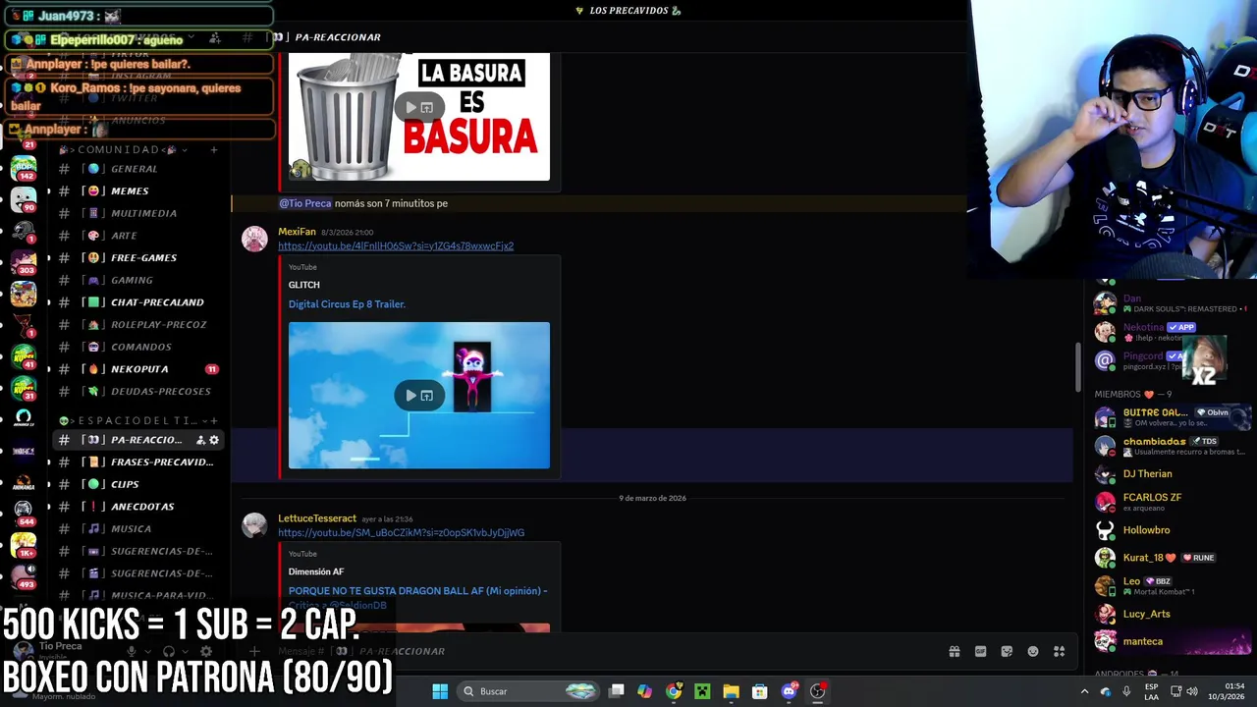Screen dimensions: 1257x707
Task: Pop out the La Basura video player
Action: point(427,107)
